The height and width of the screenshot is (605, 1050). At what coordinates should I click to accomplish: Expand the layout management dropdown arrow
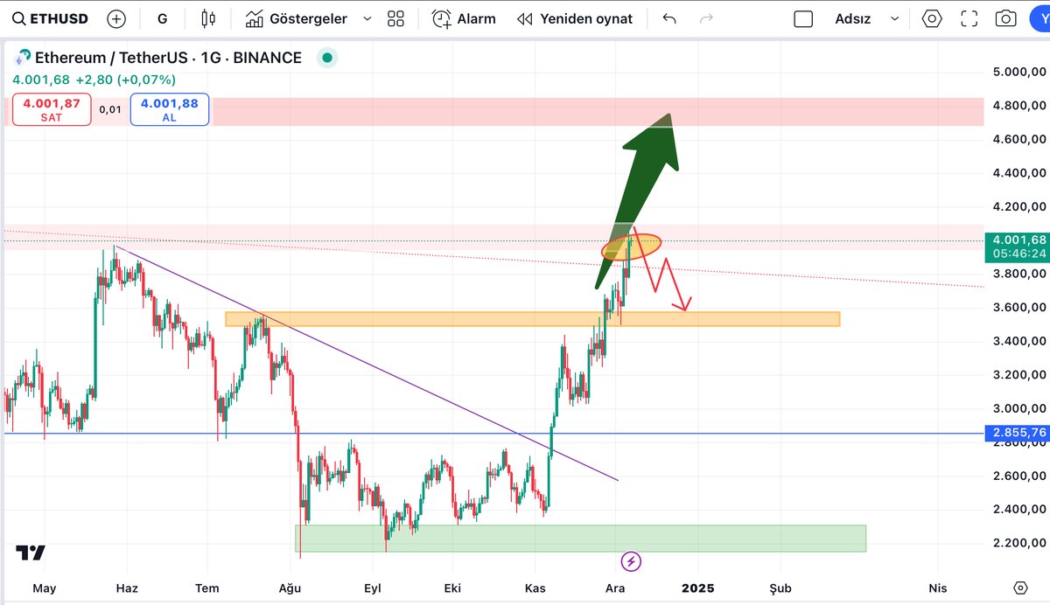point(894,18)
